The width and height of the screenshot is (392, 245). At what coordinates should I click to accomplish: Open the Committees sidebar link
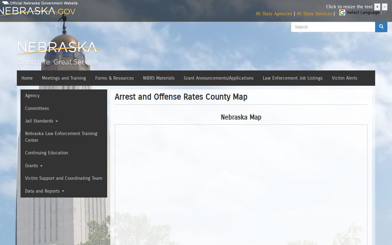point(64,108)
